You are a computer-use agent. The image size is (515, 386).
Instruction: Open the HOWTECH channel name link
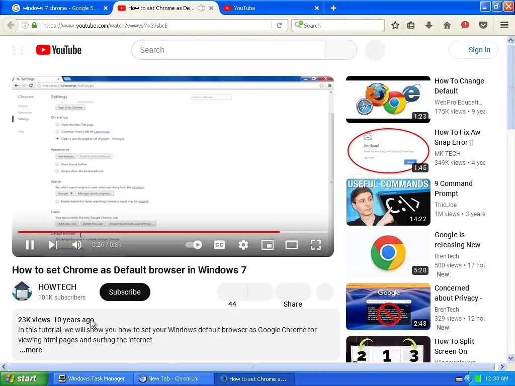57,287
